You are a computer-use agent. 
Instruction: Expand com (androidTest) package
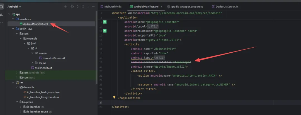pos(17,73)
